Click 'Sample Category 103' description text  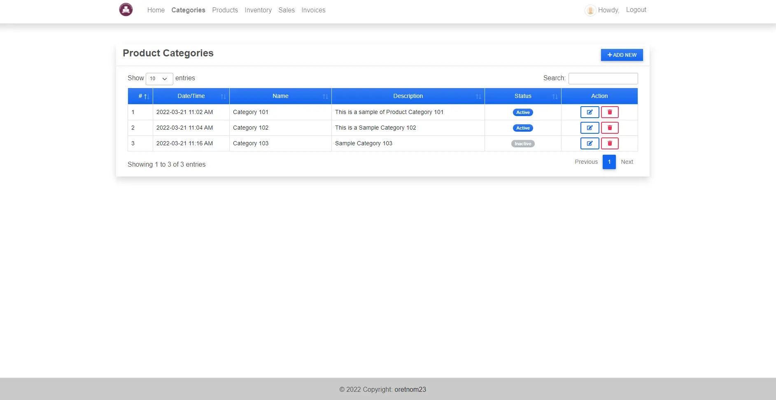coord(364,143)
